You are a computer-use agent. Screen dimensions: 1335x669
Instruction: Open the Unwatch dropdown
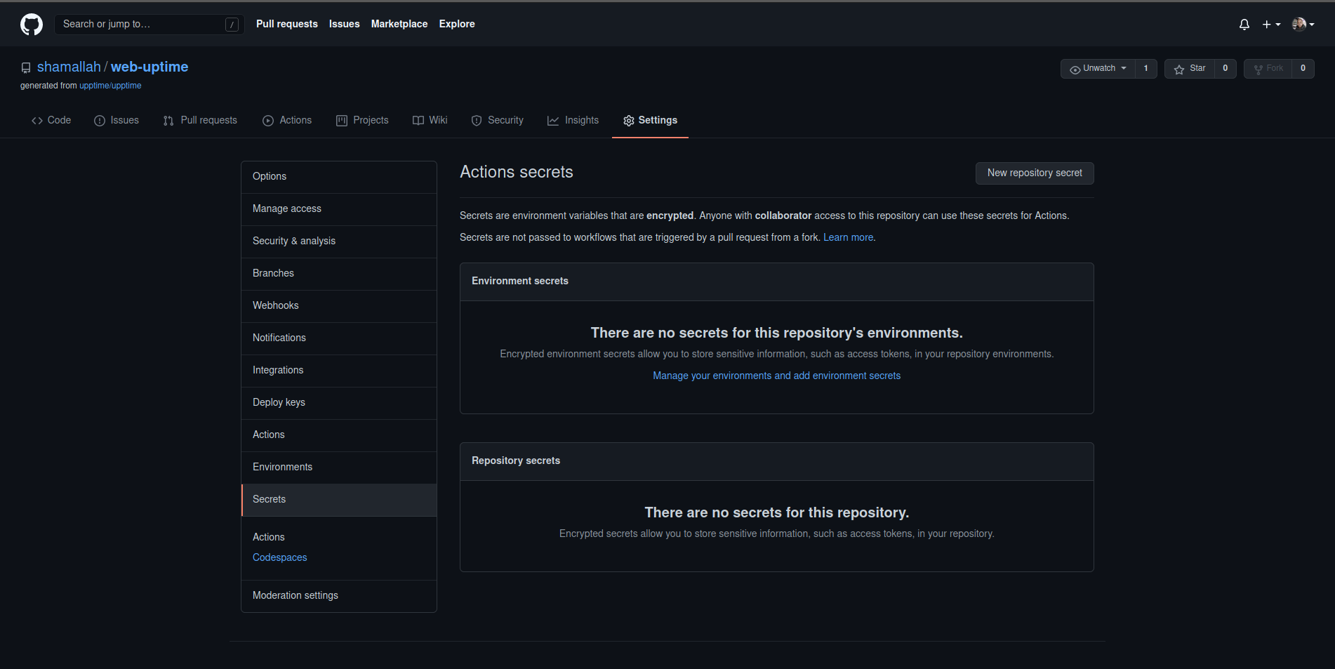[1098, 68]
